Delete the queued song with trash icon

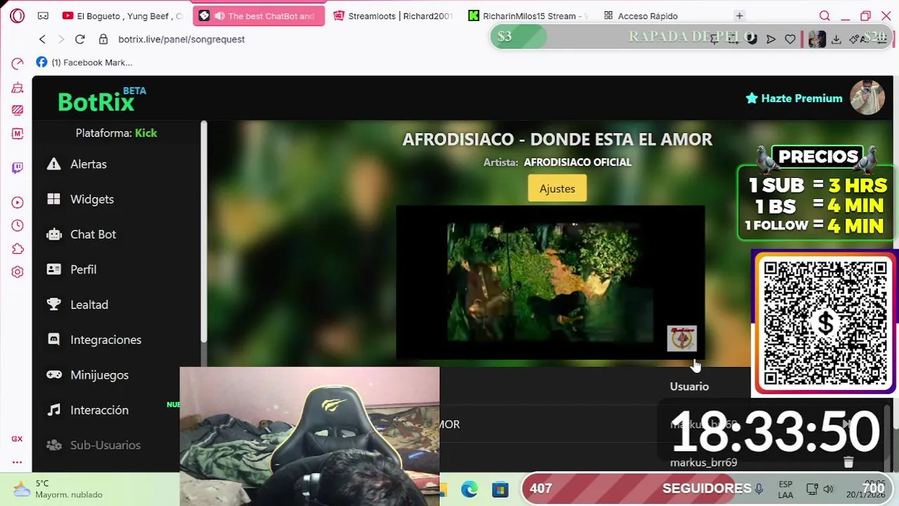tap(848, 462)
